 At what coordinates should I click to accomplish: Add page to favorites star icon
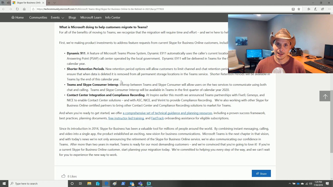[299, 9]
